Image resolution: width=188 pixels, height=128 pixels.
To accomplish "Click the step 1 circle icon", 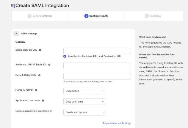I will pyautogui.click(x=29, y=16).
